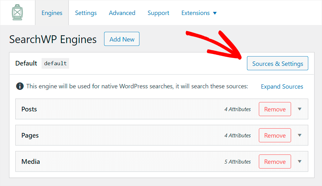Click the Add New engine button
The width and height of the screenshot is (322, 186).
(122, 39)
